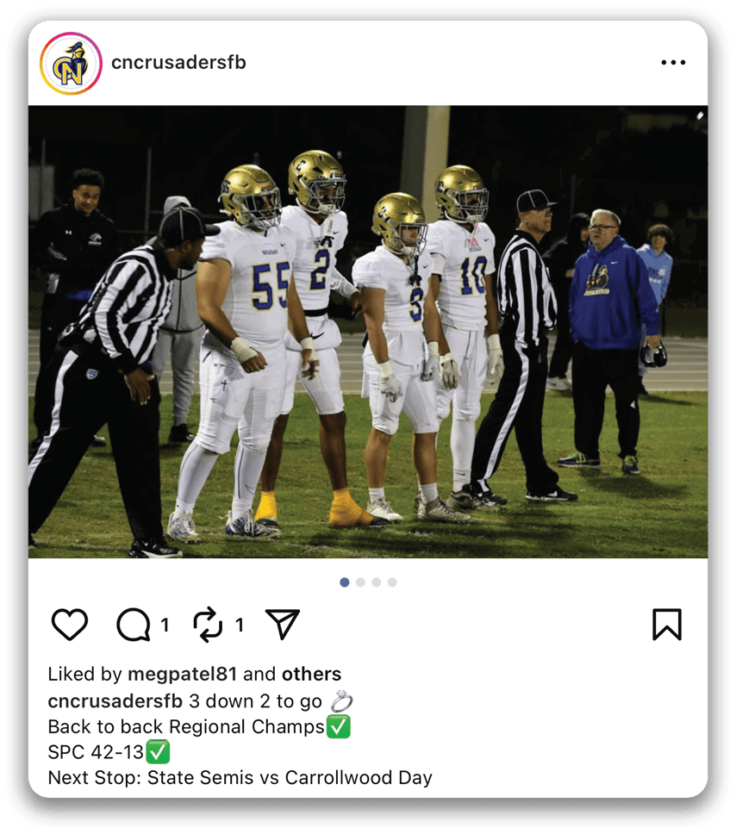Select the first active carousel dot
Viewport: 736px width, 834px height.
click(x=345, y=582)
